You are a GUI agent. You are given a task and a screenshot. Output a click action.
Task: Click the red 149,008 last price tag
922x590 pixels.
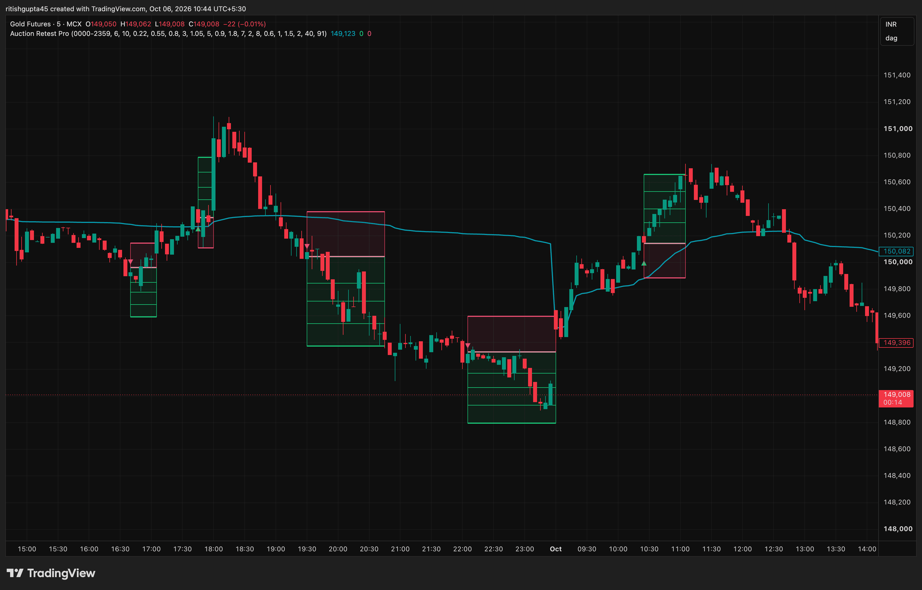(896, 394)
